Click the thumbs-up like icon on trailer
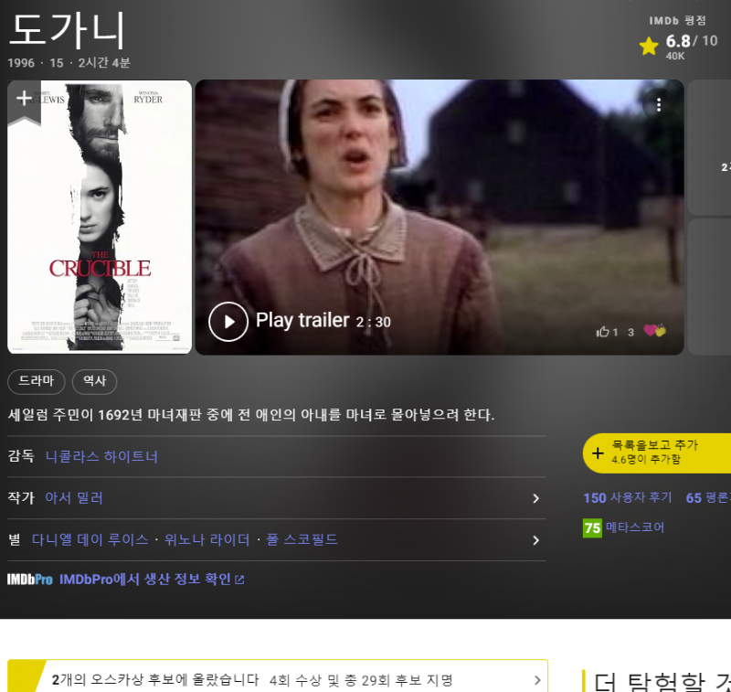731x692 pixels. 603,332
